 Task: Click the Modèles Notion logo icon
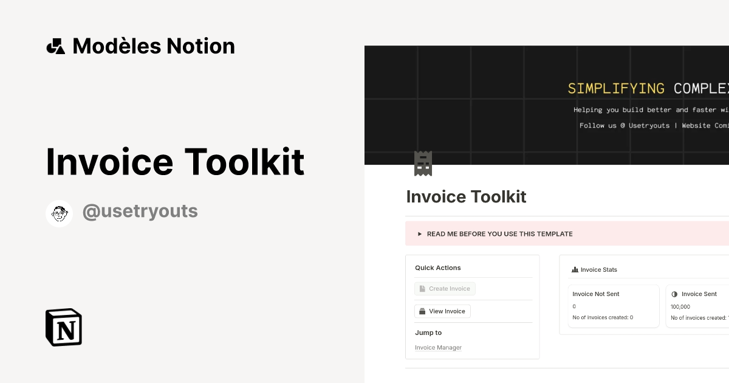56,46
